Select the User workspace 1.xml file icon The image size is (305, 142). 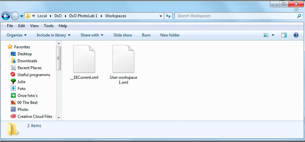[123, 59]
